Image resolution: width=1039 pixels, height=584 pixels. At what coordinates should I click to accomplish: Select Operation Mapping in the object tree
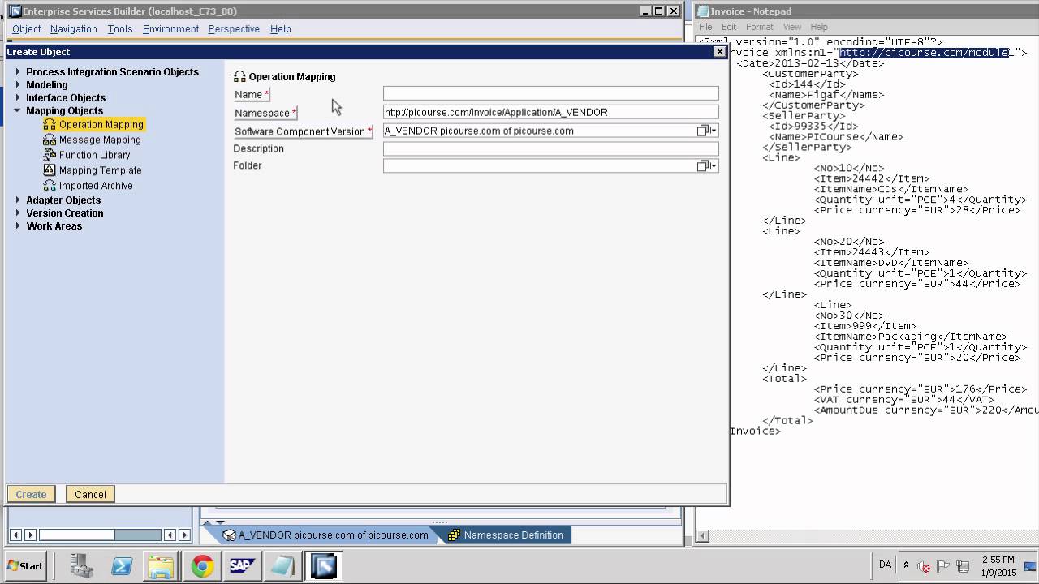(x=101, y=124)
